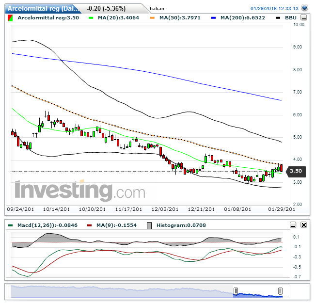Click the 09/24/201 date axis label
This screenshot has height=304, width=315.
[20, 209]
